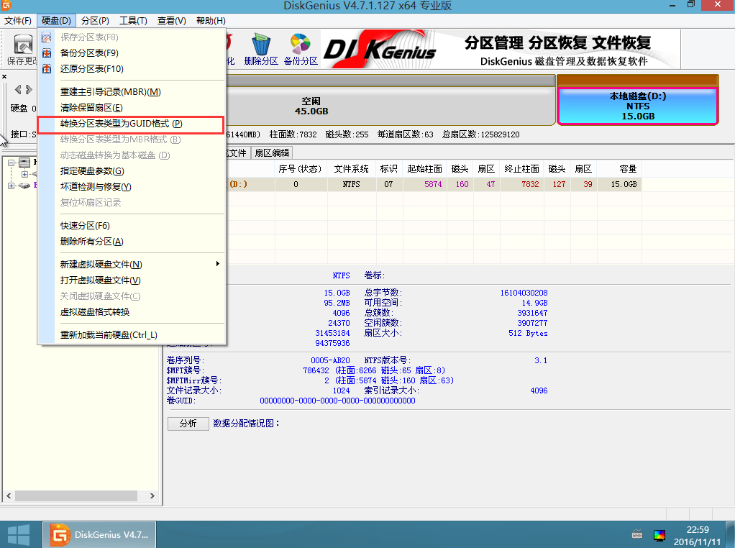
Task: Open the New Virtual Disk File submenu arrow
Action: click(217, 264)
